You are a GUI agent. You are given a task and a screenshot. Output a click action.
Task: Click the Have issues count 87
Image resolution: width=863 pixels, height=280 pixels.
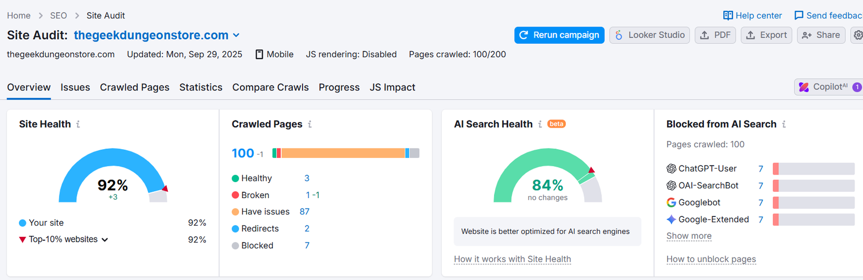pos(305,212)
